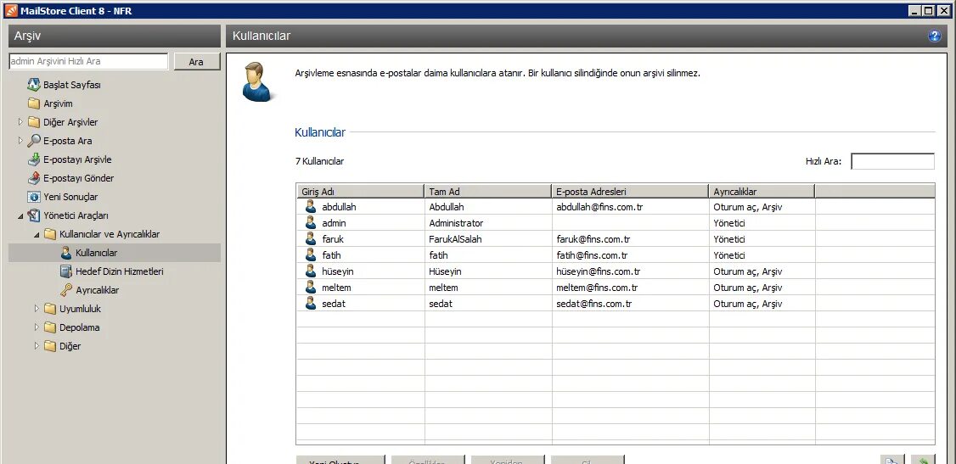Click the Kullanıcılar user icon in tree
956x464 pixels.
coord(66,253)
